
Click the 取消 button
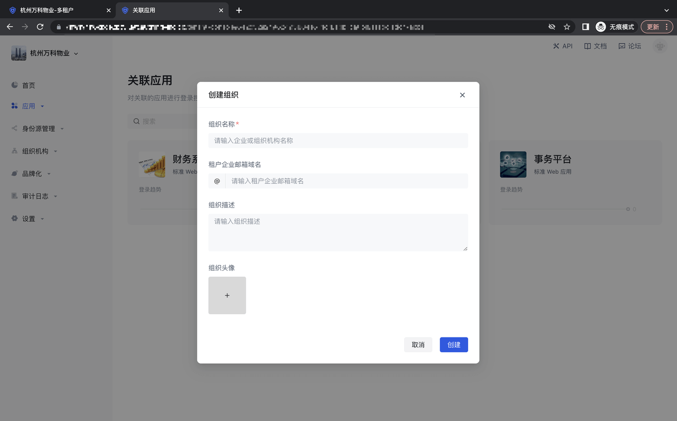coord(418,344)
